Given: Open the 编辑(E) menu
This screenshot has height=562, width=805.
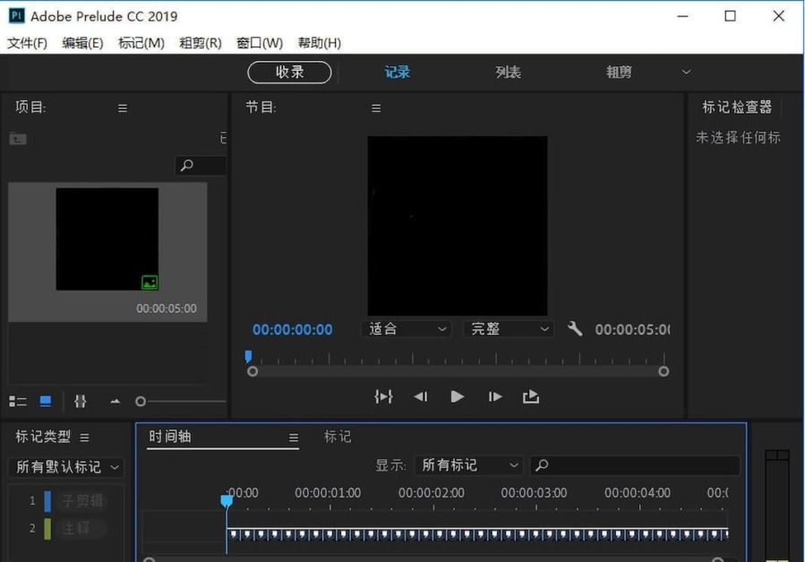Looking at the screenshot, I should (x=82, y=43).
